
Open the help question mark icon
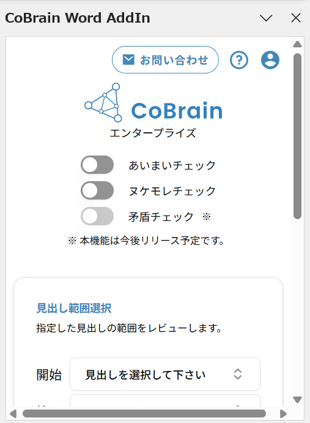coord(239,60)
